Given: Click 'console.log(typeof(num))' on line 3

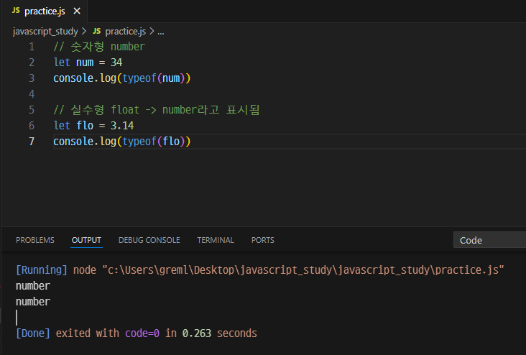Looking at the screenshot, I should pos(121,78).
